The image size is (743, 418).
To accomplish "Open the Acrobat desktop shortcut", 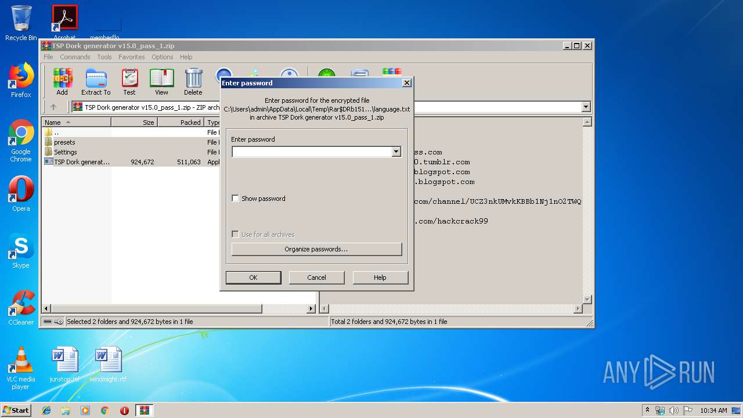I will pyautogui.click(x=64, y=23).
